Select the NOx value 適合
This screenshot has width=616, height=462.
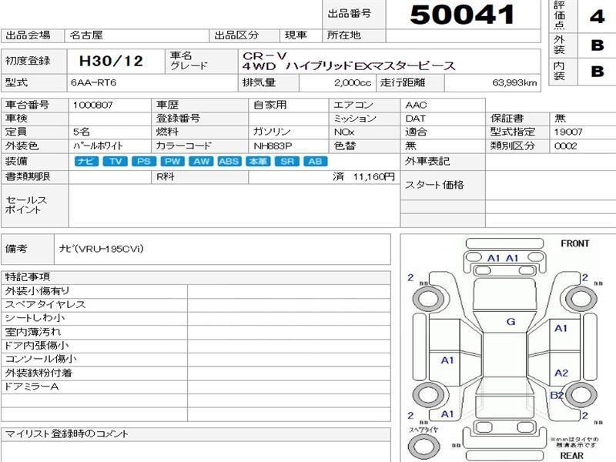click(x=416, y=132)
